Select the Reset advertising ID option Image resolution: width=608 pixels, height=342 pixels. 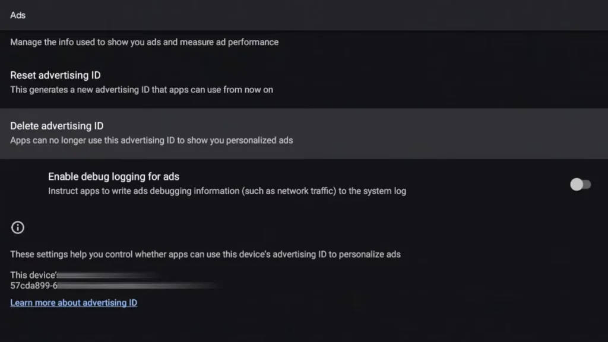tap(55, 75)
